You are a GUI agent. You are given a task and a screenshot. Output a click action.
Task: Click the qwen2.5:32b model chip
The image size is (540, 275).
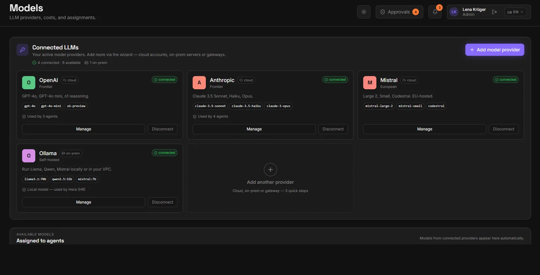point(62,179)
